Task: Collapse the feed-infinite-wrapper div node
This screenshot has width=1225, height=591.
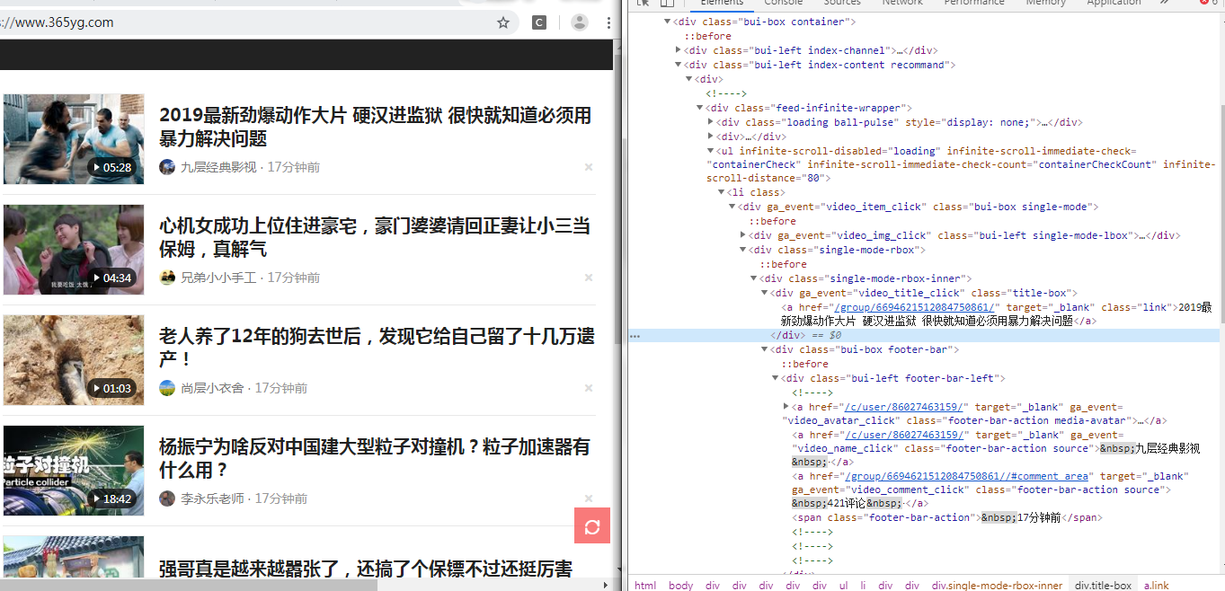Action: (700, 108)
